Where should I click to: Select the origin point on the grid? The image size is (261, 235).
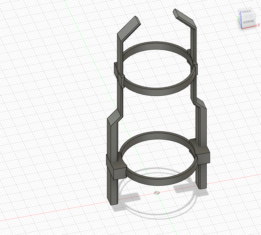point(157,193)
